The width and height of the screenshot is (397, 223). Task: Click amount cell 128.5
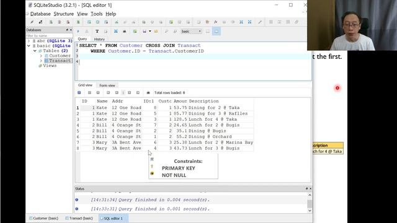180,120
